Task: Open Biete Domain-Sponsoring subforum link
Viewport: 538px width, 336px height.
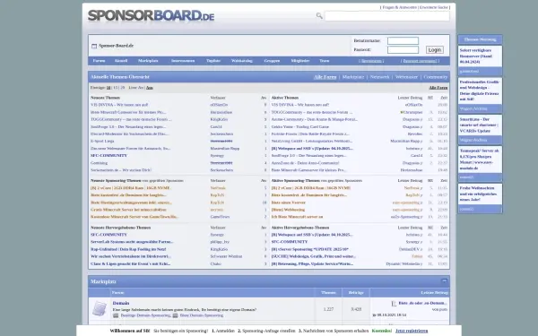Action: click(x=202, y=315)
